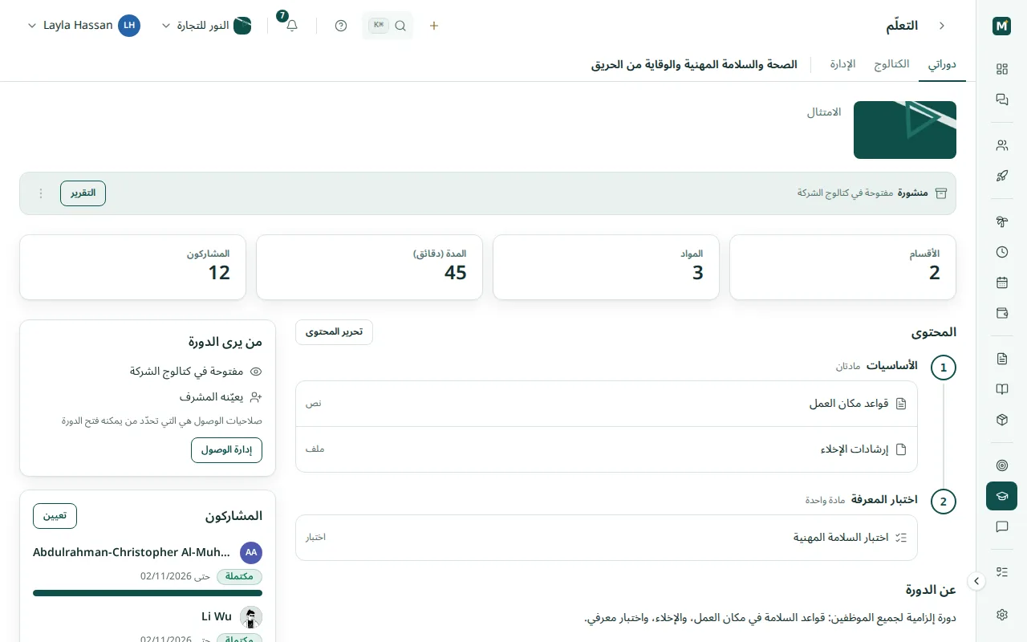Image resolution: width=1027 pixels, height=642 pixels.
Task: Click the plus icon in top bar
Action: pyautogui.click(x=434, y=26)
